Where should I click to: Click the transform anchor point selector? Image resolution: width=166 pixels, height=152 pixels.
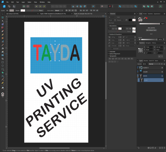140,50
